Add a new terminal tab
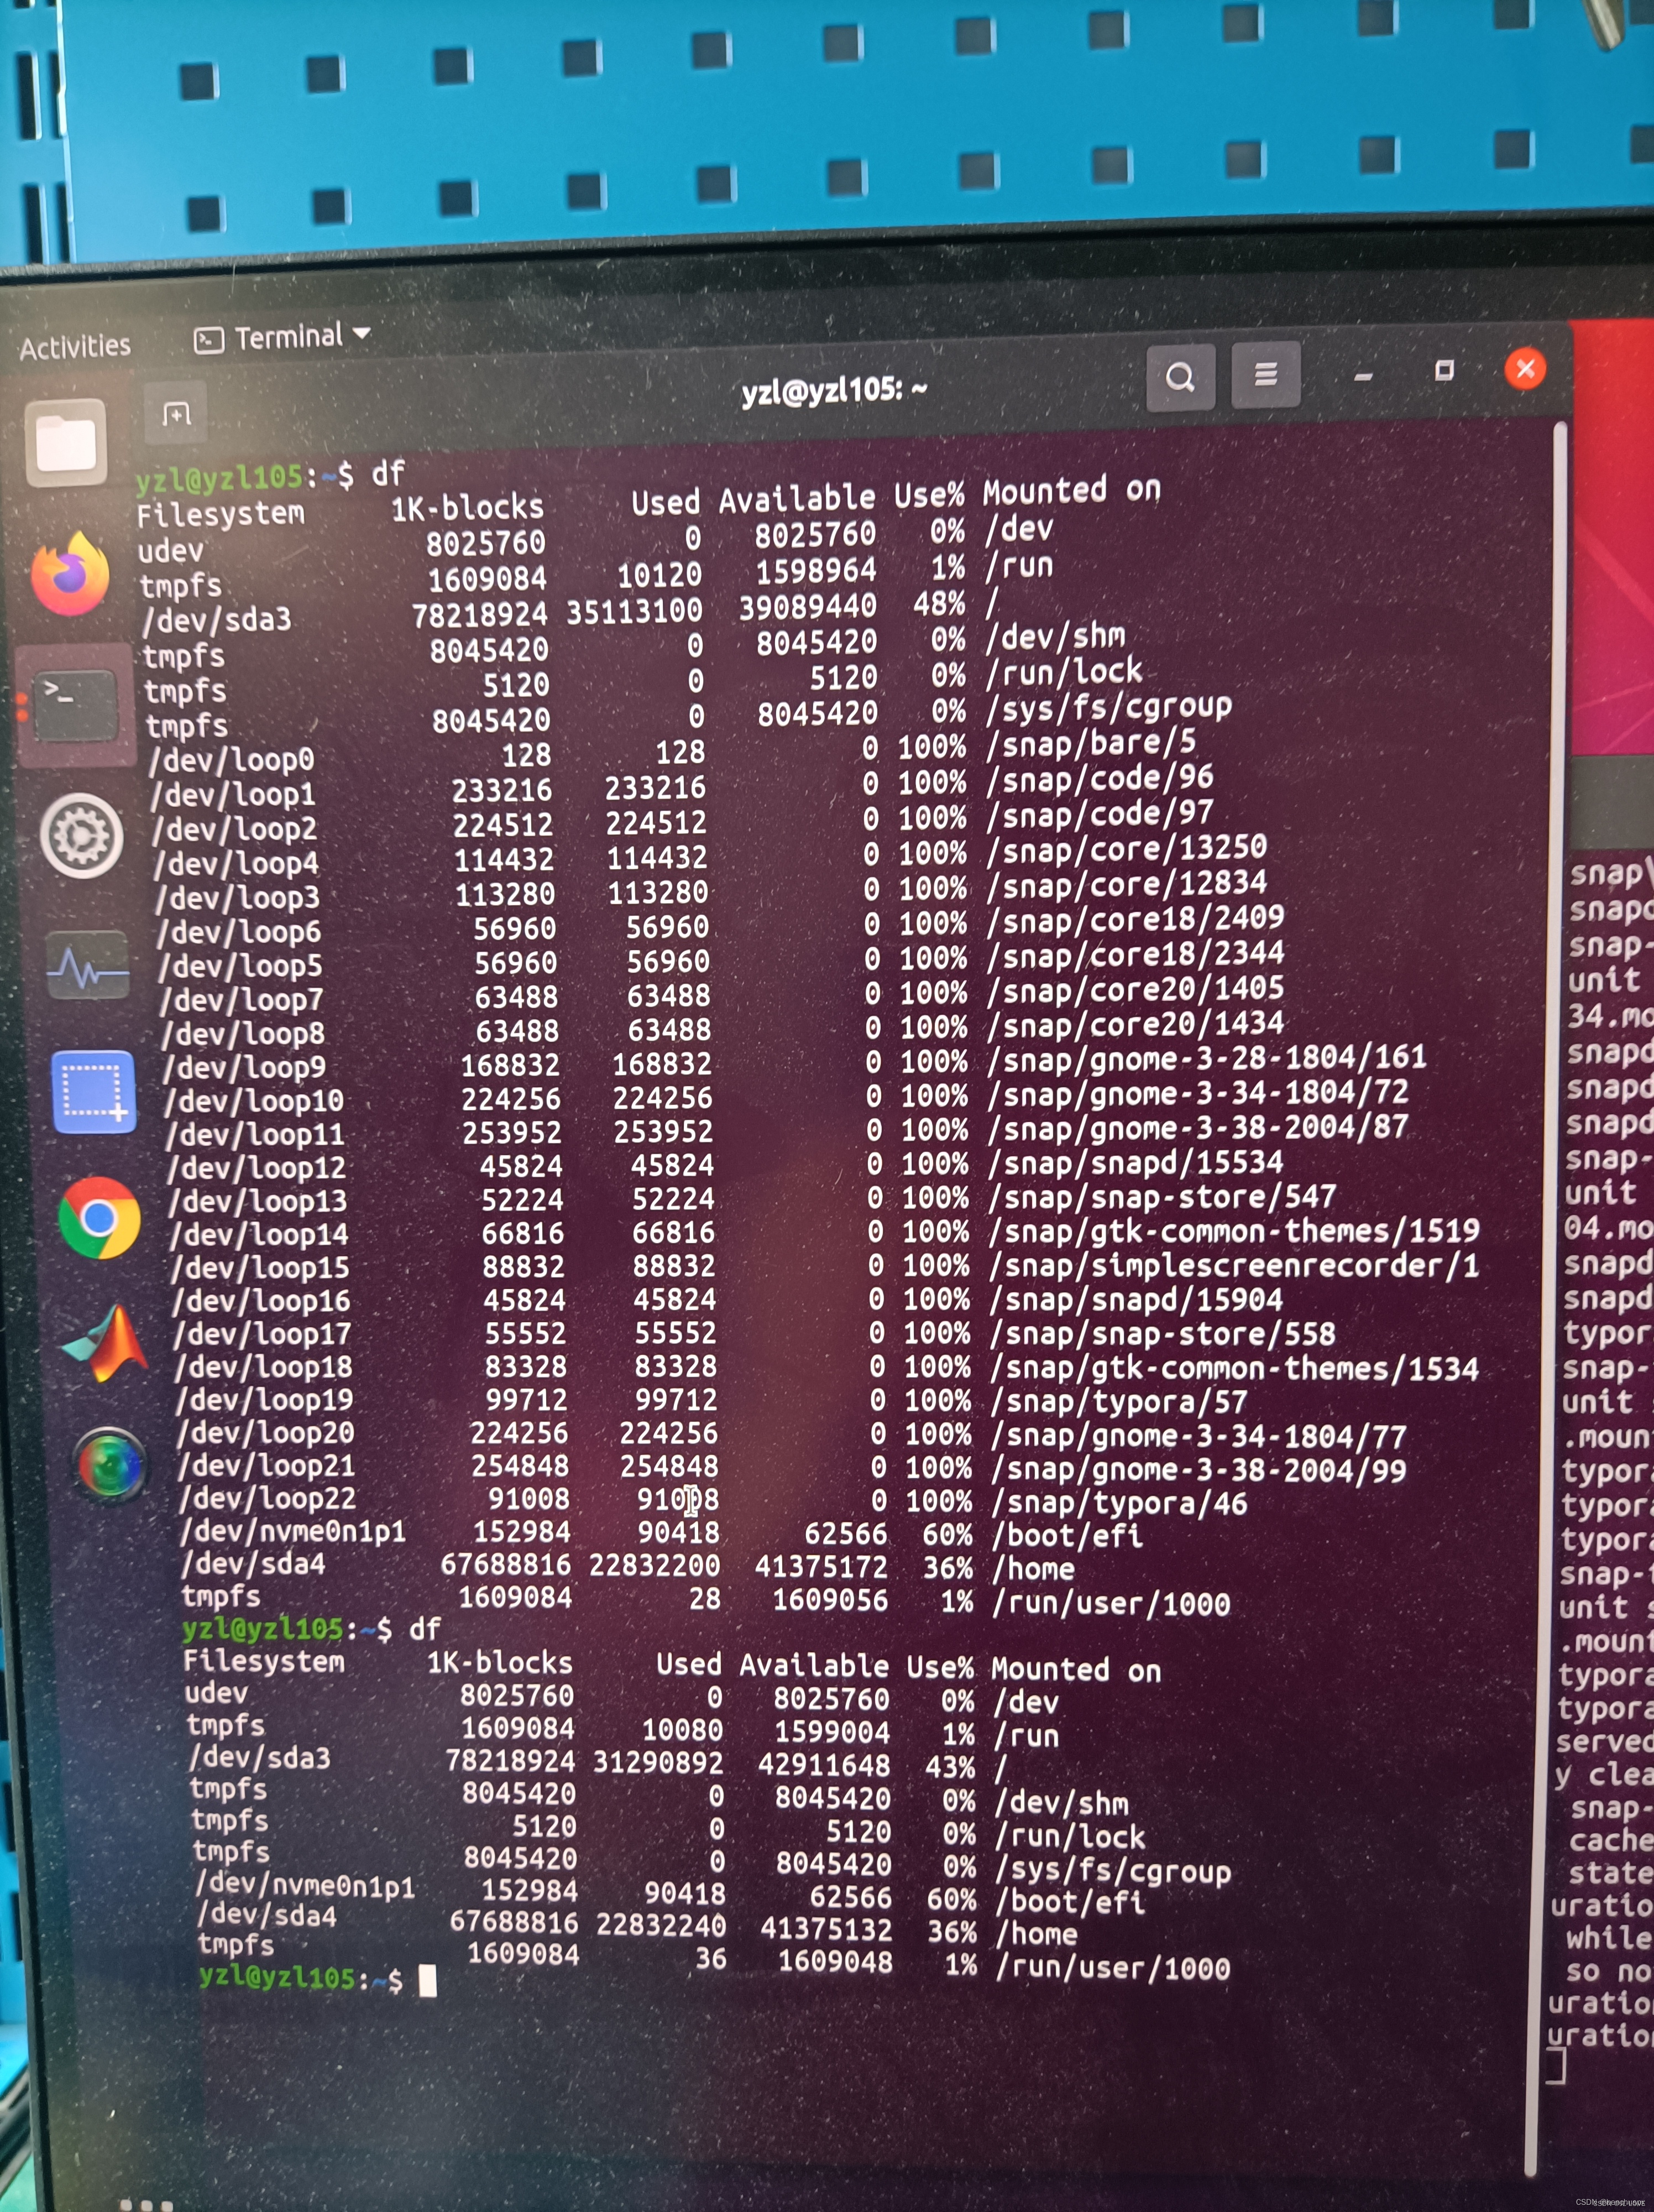 176,412
